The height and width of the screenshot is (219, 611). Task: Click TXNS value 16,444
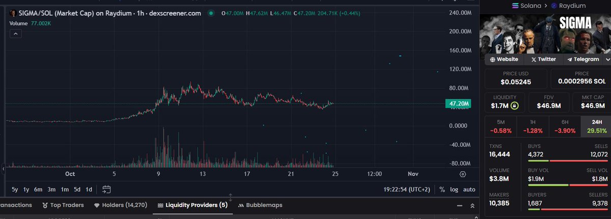[501, 154]
